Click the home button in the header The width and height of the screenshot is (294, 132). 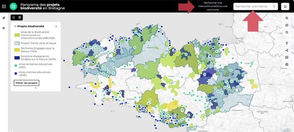(285, 6)
